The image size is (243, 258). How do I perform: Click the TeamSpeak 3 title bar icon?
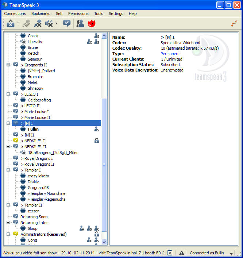pyautogui.click(x=5, y=5)
